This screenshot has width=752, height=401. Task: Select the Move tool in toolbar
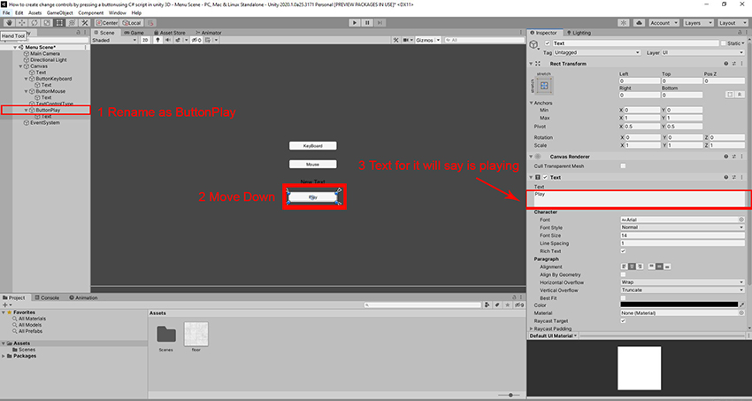(21, 22)
